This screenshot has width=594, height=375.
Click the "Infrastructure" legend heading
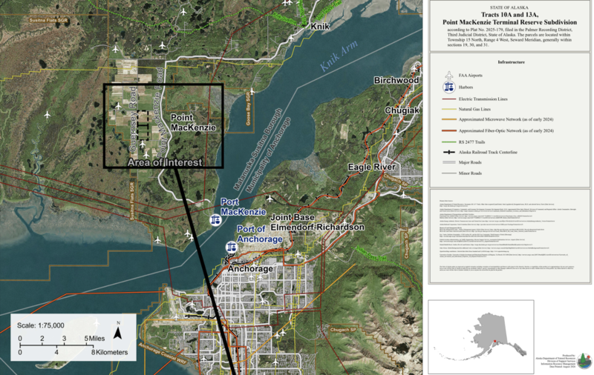(x=511, y=62)
